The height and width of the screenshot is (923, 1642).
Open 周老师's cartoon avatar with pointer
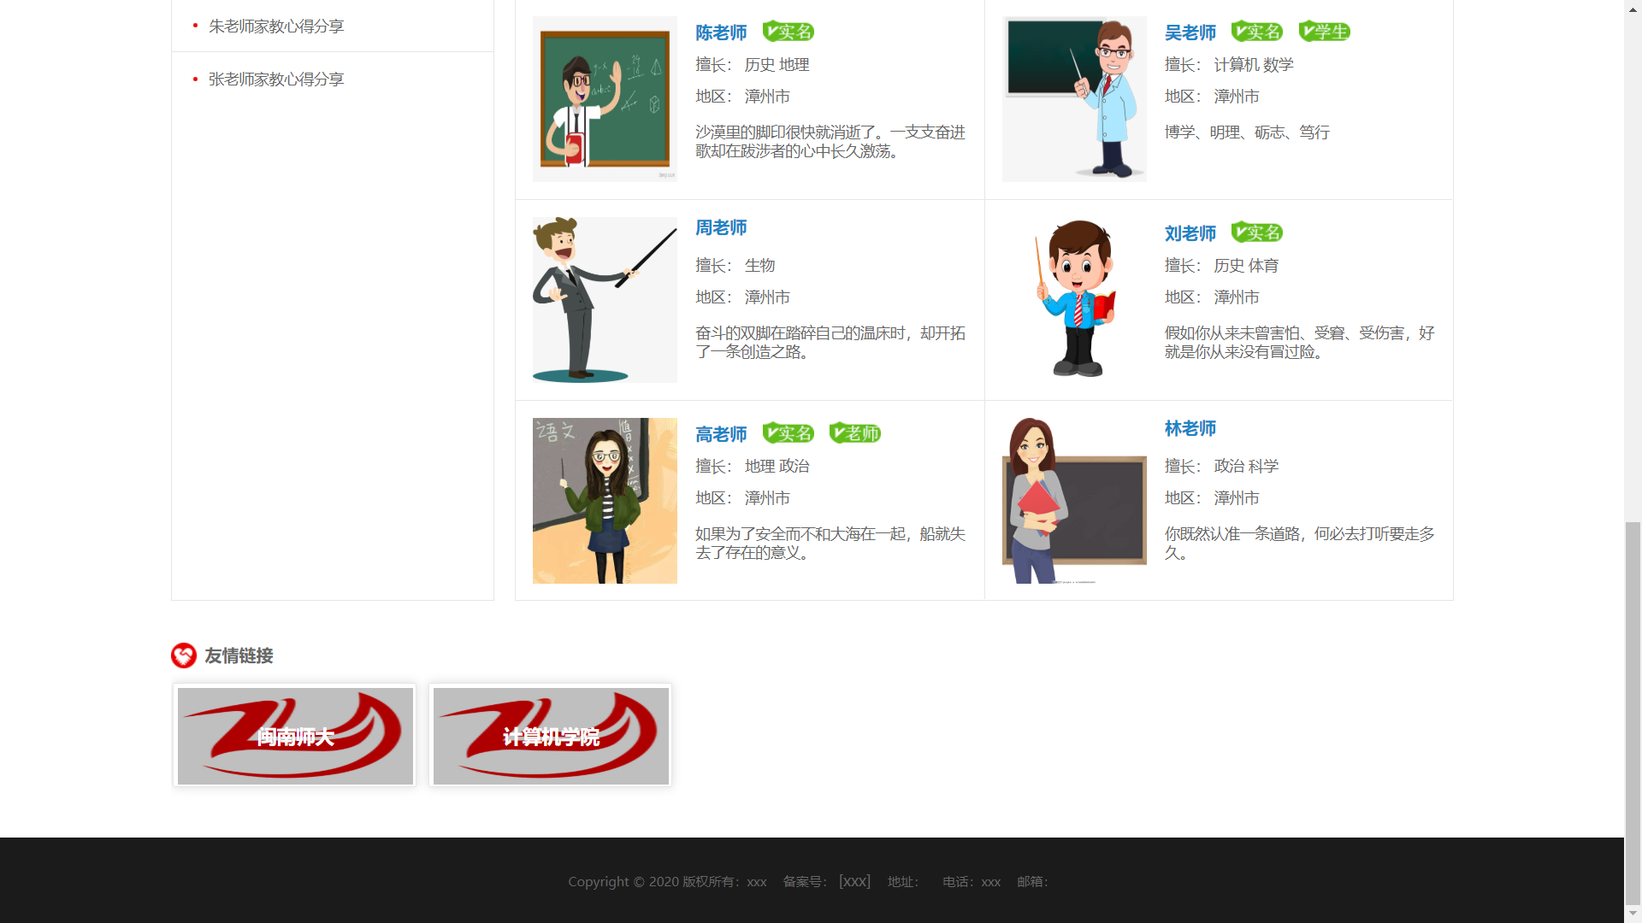pos(605,299)
